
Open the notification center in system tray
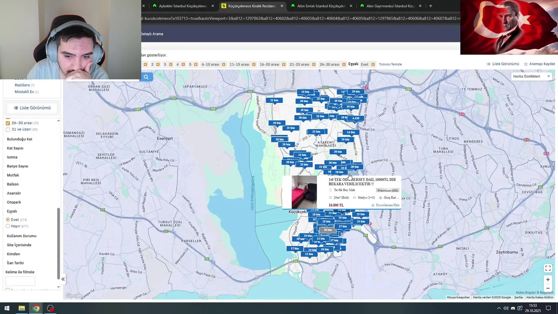[x=548, y=308]
